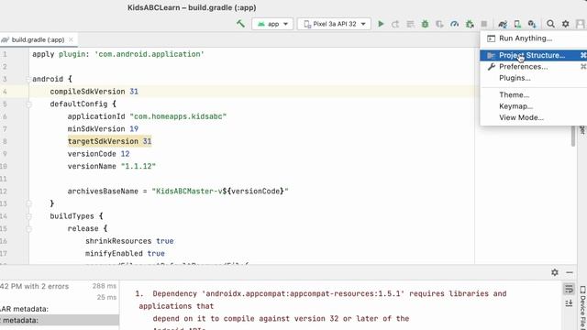Toggle soft-wrap in the build output
Screen dimensions: 587x330
click(x=569, y=289)
